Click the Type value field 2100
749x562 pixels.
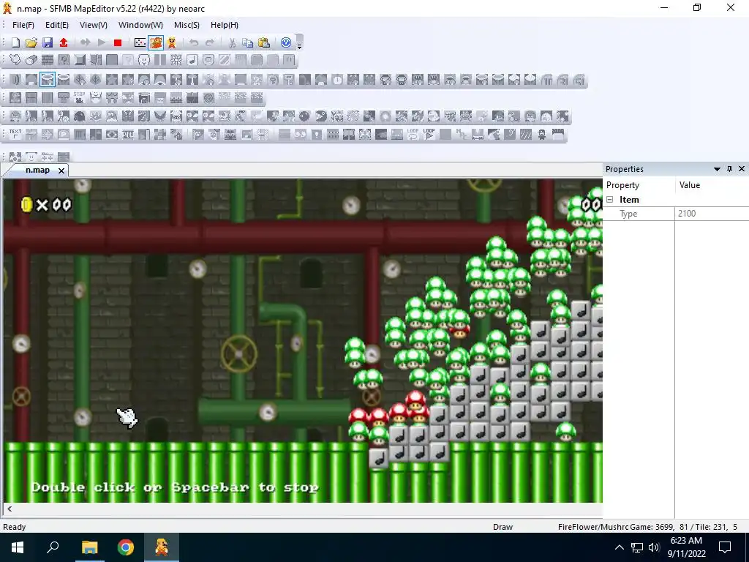click(x=712, y=214)
